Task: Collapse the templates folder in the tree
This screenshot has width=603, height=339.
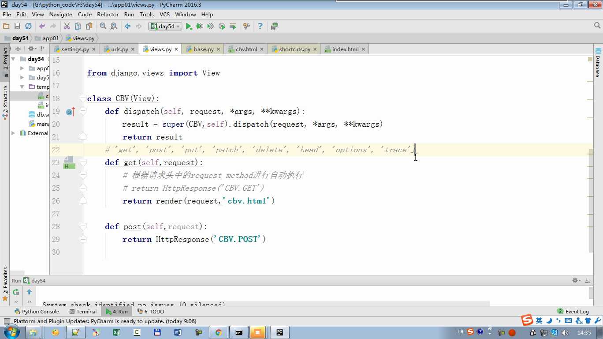Action: (x=22, y=87)
